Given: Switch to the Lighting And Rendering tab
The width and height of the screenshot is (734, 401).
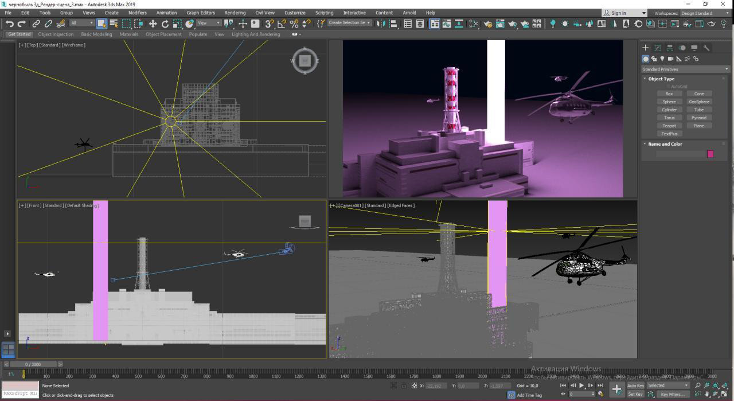Looking at the screenshot, I should click(x=256, y=34).
